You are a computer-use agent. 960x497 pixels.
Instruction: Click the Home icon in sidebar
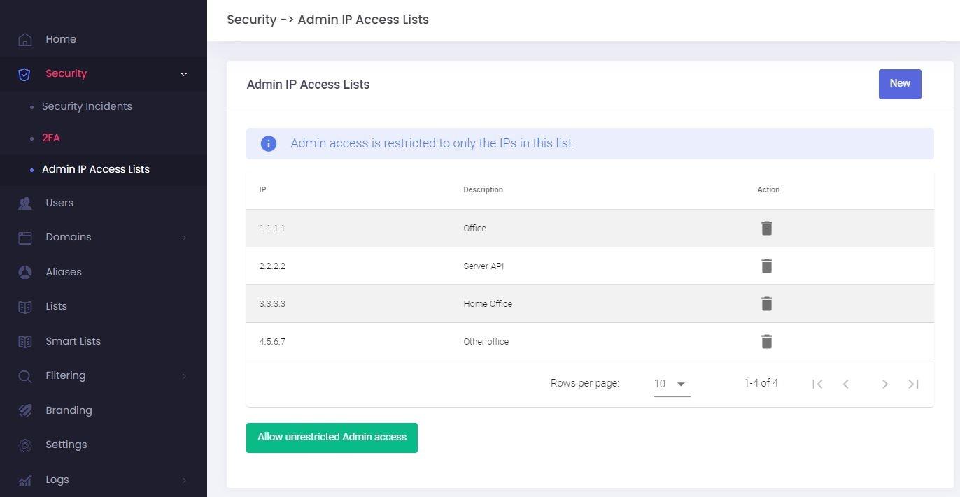24,39
